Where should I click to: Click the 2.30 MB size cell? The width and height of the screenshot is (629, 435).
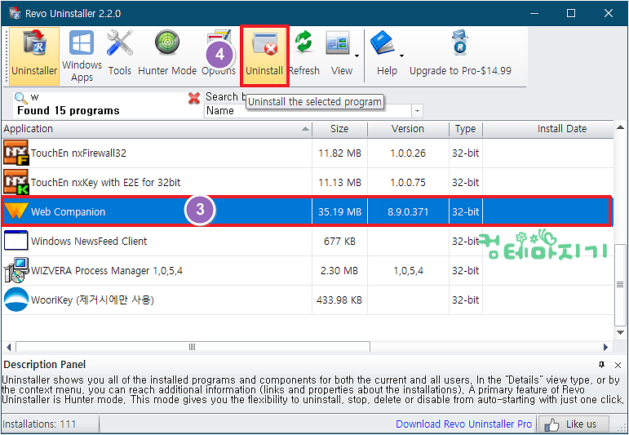339,271
